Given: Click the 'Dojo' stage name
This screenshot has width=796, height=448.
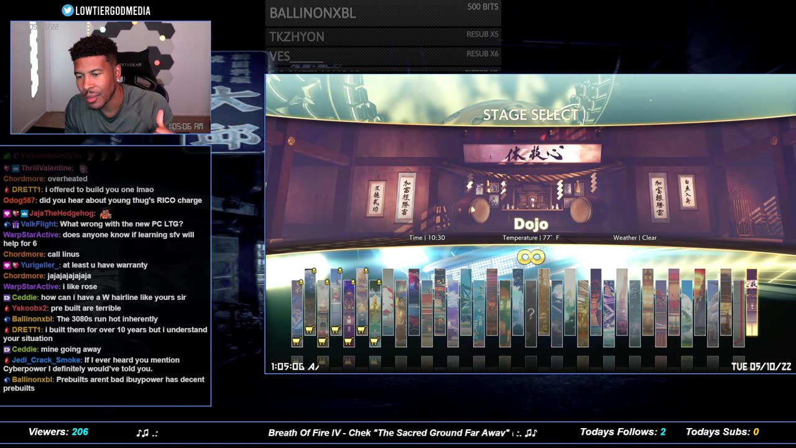Looking at the screenshot, I should (x=530, y=224).
